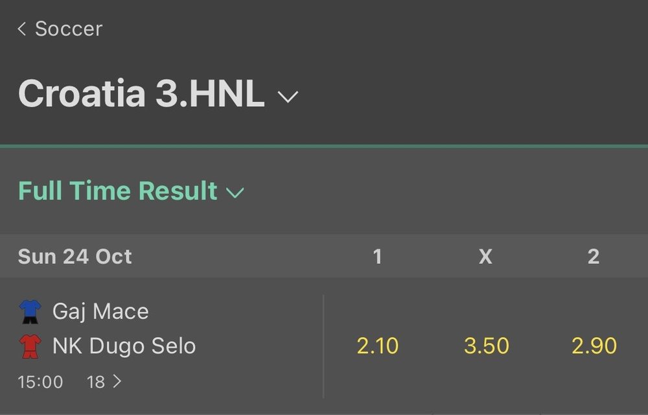Click the "2" away win column header
648x415 pixels.
(x=594, y=256)
